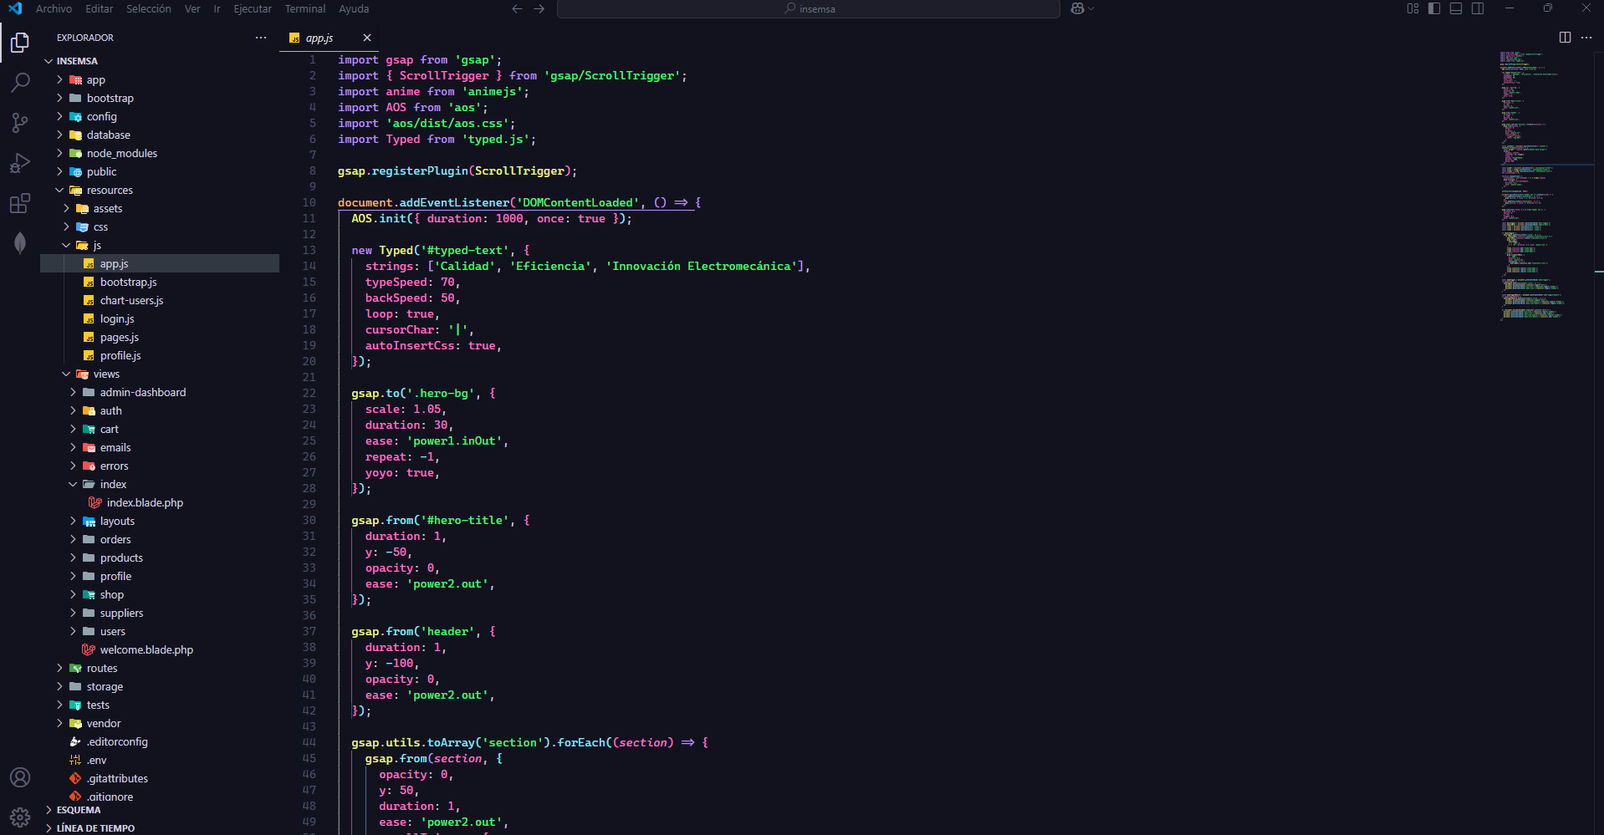Image resolution: width=1604 pixels, height=835 pixels.
Task: Toggle the secondary side bar
Action: 1478,8
